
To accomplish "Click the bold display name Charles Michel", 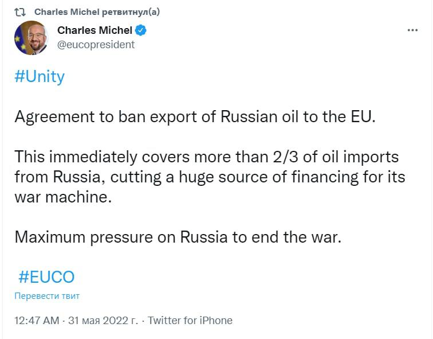I will point(95,30).
